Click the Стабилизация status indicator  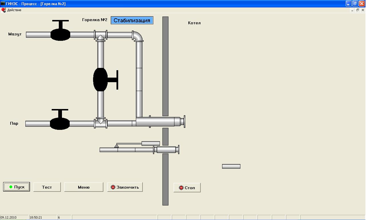[132, 20]
